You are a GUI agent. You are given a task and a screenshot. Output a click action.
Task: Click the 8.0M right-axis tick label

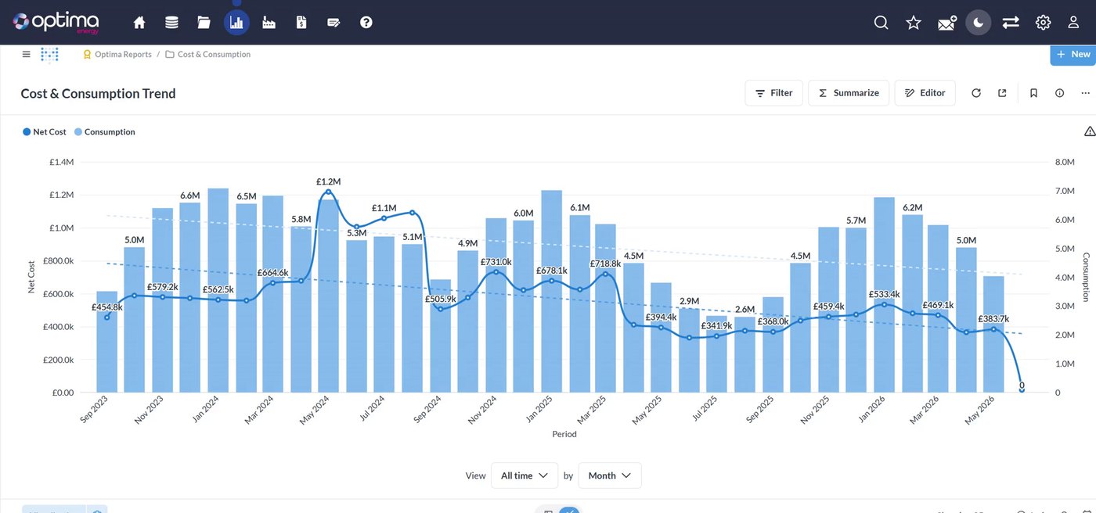(x=1065, y=162)
